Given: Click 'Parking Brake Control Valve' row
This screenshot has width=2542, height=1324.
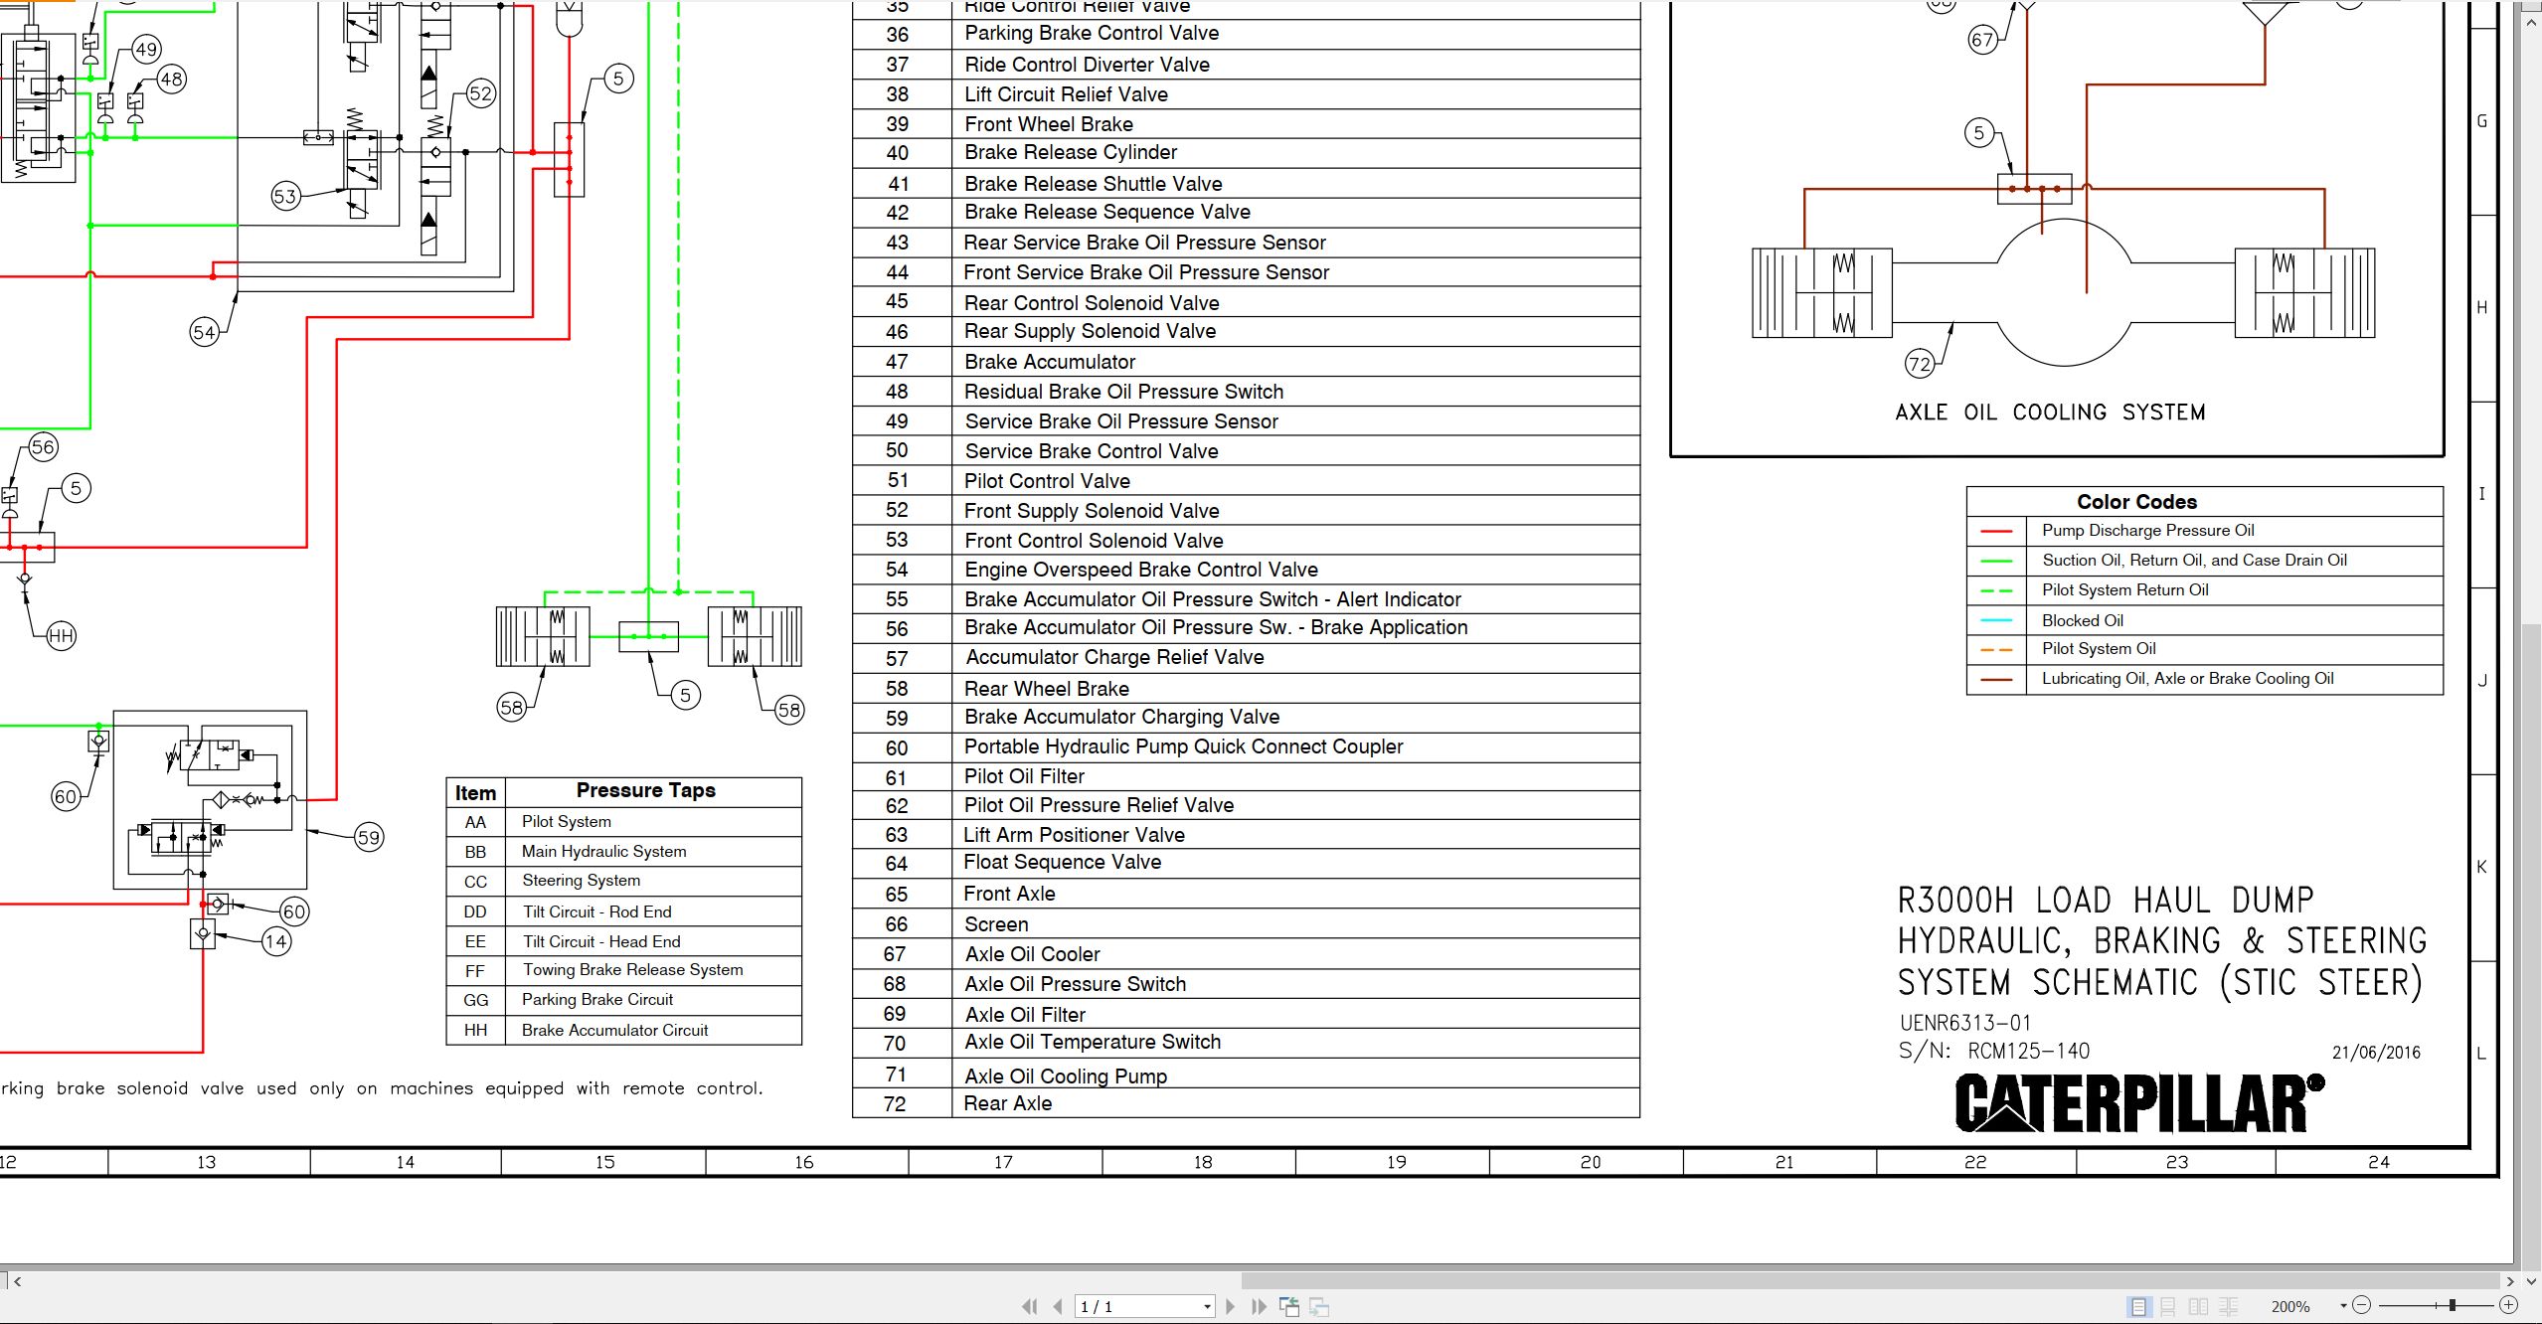Looking at the screenshot, I should pyautogui.click(x=1246, y=34).
